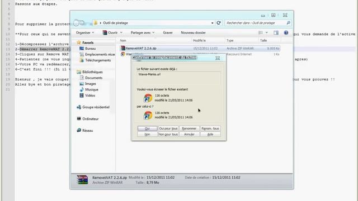Click the WinRAR icon of RemoveWAT 2.2.6.zip
Screen dimensions: 358x201
(x=123, y=48)
